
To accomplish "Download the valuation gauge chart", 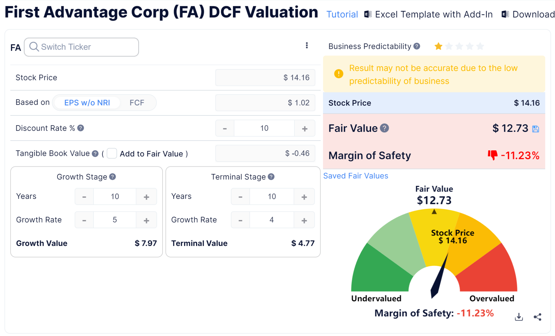I will click(x=519, y=316).
